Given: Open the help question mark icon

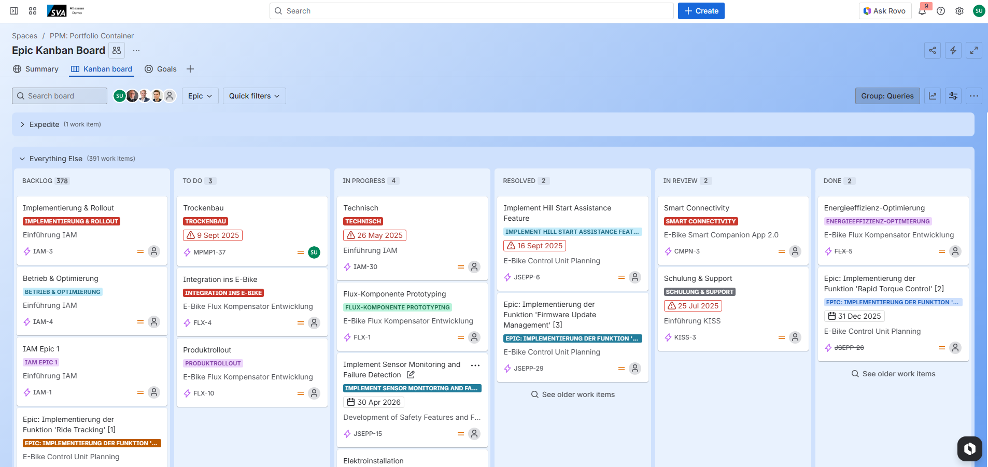Looking at the screenshot, I should coord(941,11).
